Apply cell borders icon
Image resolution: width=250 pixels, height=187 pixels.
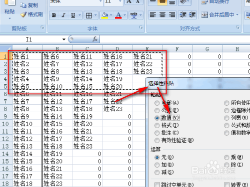click(89, 15)
